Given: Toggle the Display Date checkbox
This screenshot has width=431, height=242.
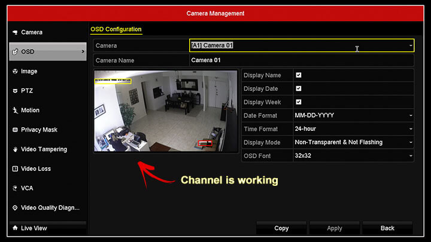Looking at the screenshot, I should 299,88.
